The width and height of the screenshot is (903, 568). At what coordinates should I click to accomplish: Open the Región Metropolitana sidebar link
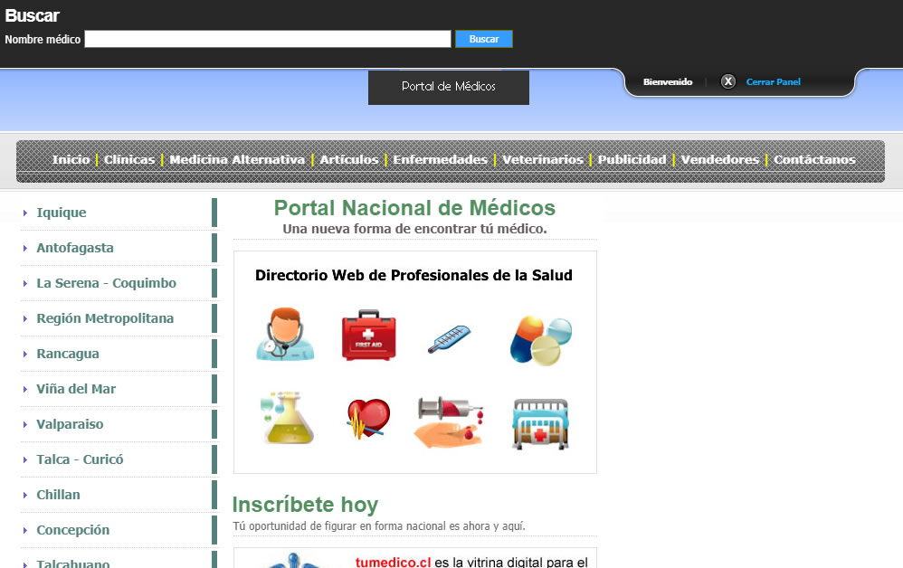[105, 318]
